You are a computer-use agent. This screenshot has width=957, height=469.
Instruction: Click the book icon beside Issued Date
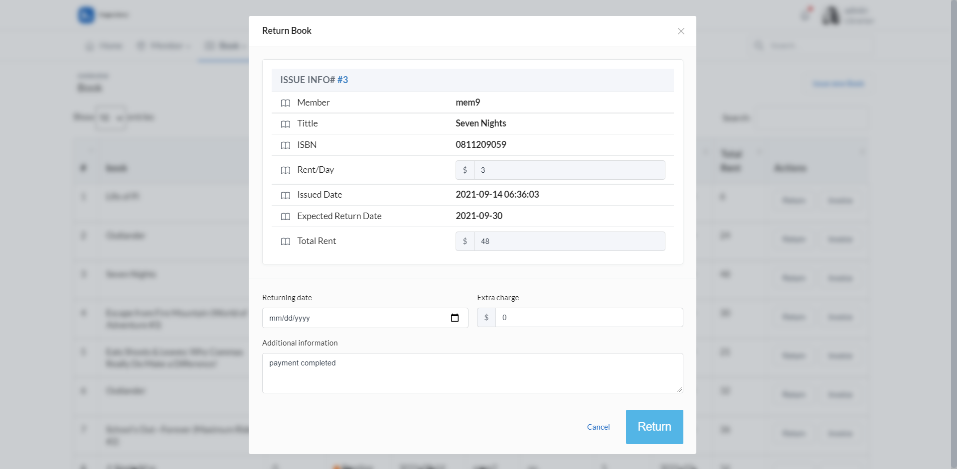click(x=286, y=195)
